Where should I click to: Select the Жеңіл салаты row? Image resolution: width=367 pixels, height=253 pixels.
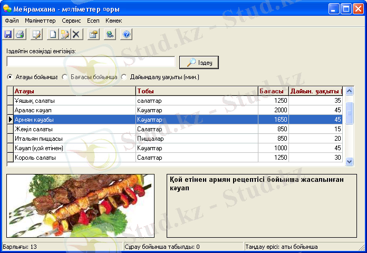(x=175, y=129)
